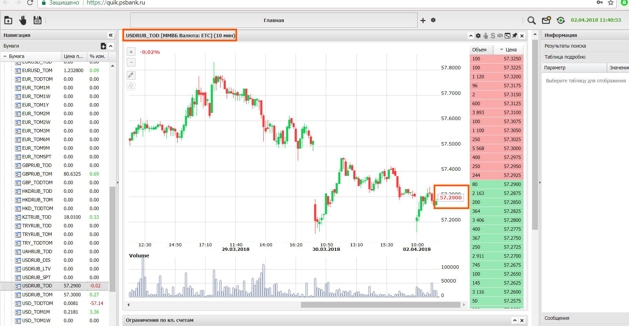Image resolution: width=629 pixels, height=326 pixels.
Task: Click the bid volume 2 911 in the order book
Action: 478,256
